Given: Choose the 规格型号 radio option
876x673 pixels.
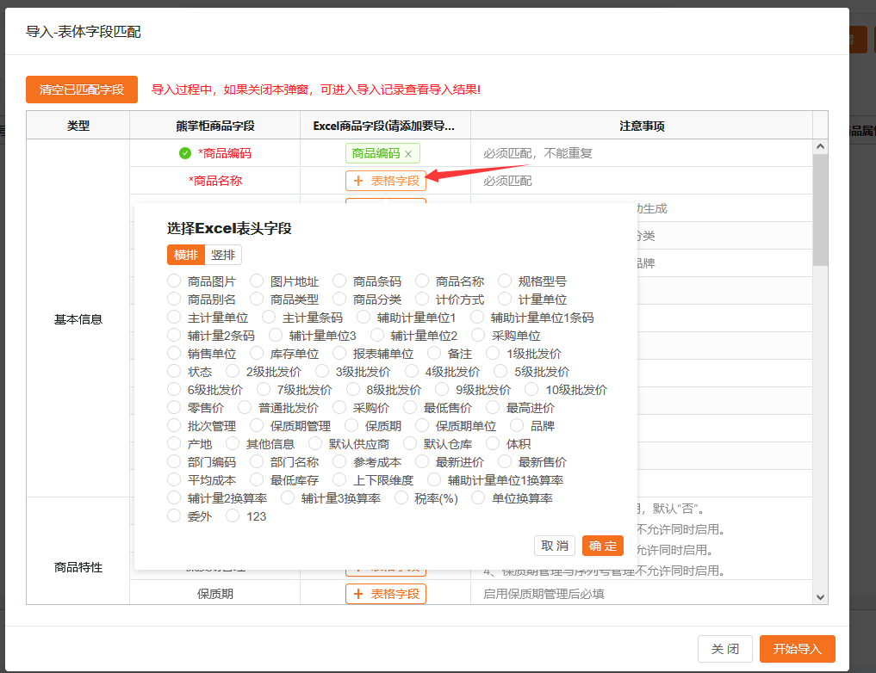Looking at the screenshot, I should point(505,281).
